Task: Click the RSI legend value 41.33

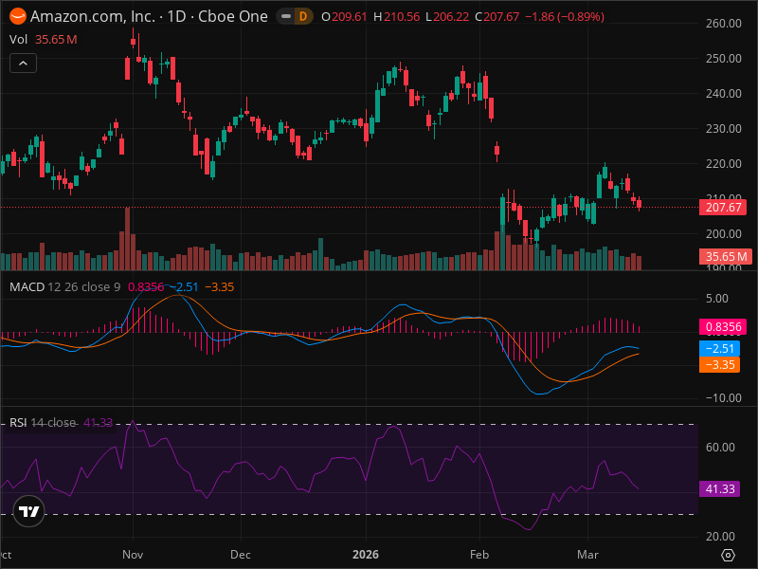Action: pos(98,423)
